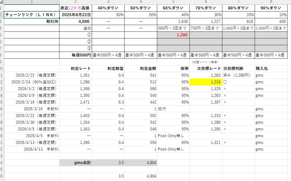Select column header 5
291x181 pixels.
173,2
